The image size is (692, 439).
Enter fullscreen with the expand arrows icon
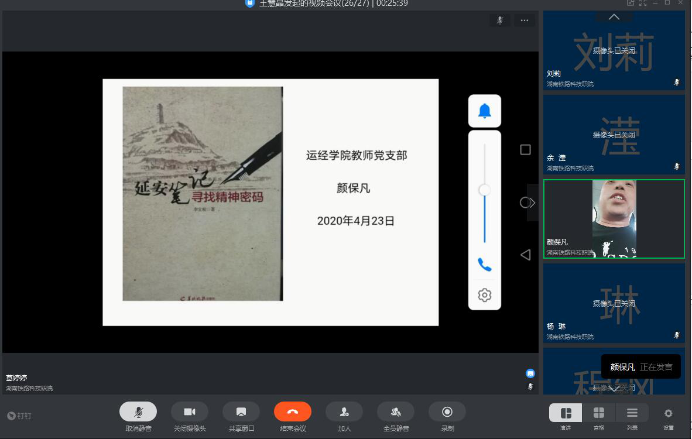tap(643, 3)
